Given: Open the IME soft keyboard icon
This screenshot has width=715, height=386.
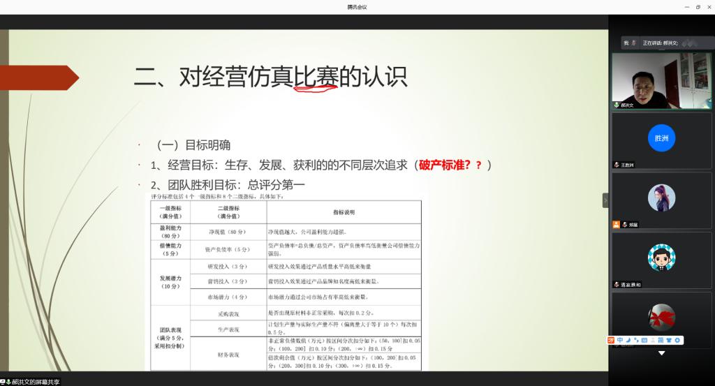Looking at the screenshot, I should (644, 340).
